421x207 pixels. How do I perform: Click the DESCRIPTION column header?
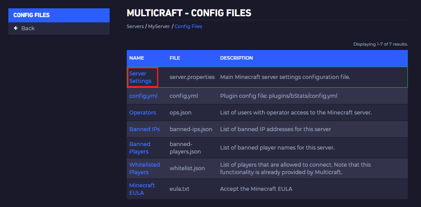coord(236,58)
